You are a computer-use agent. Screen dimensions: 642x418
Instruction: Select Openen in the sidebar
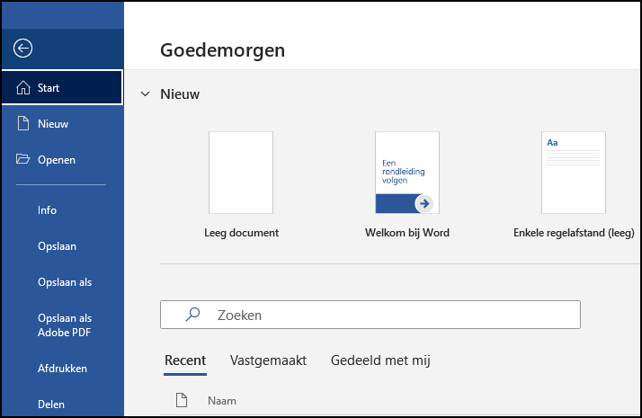tap(62, 160)
